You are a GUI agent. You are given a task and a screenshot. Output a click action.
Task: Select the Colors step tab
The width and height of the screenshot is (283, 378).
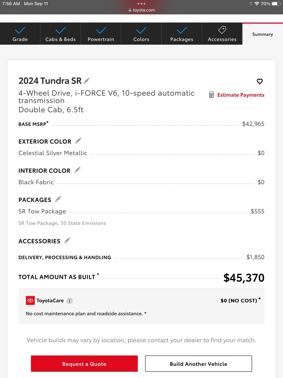coord(141,34)
